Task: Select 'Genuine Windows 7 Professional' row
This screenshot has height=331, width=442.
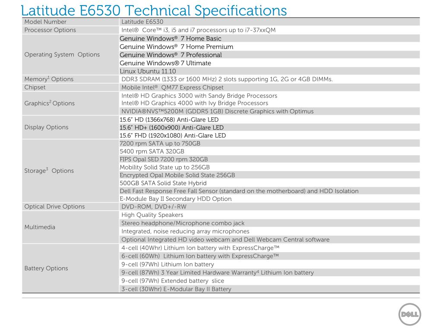Action: (x=269, y=55)
